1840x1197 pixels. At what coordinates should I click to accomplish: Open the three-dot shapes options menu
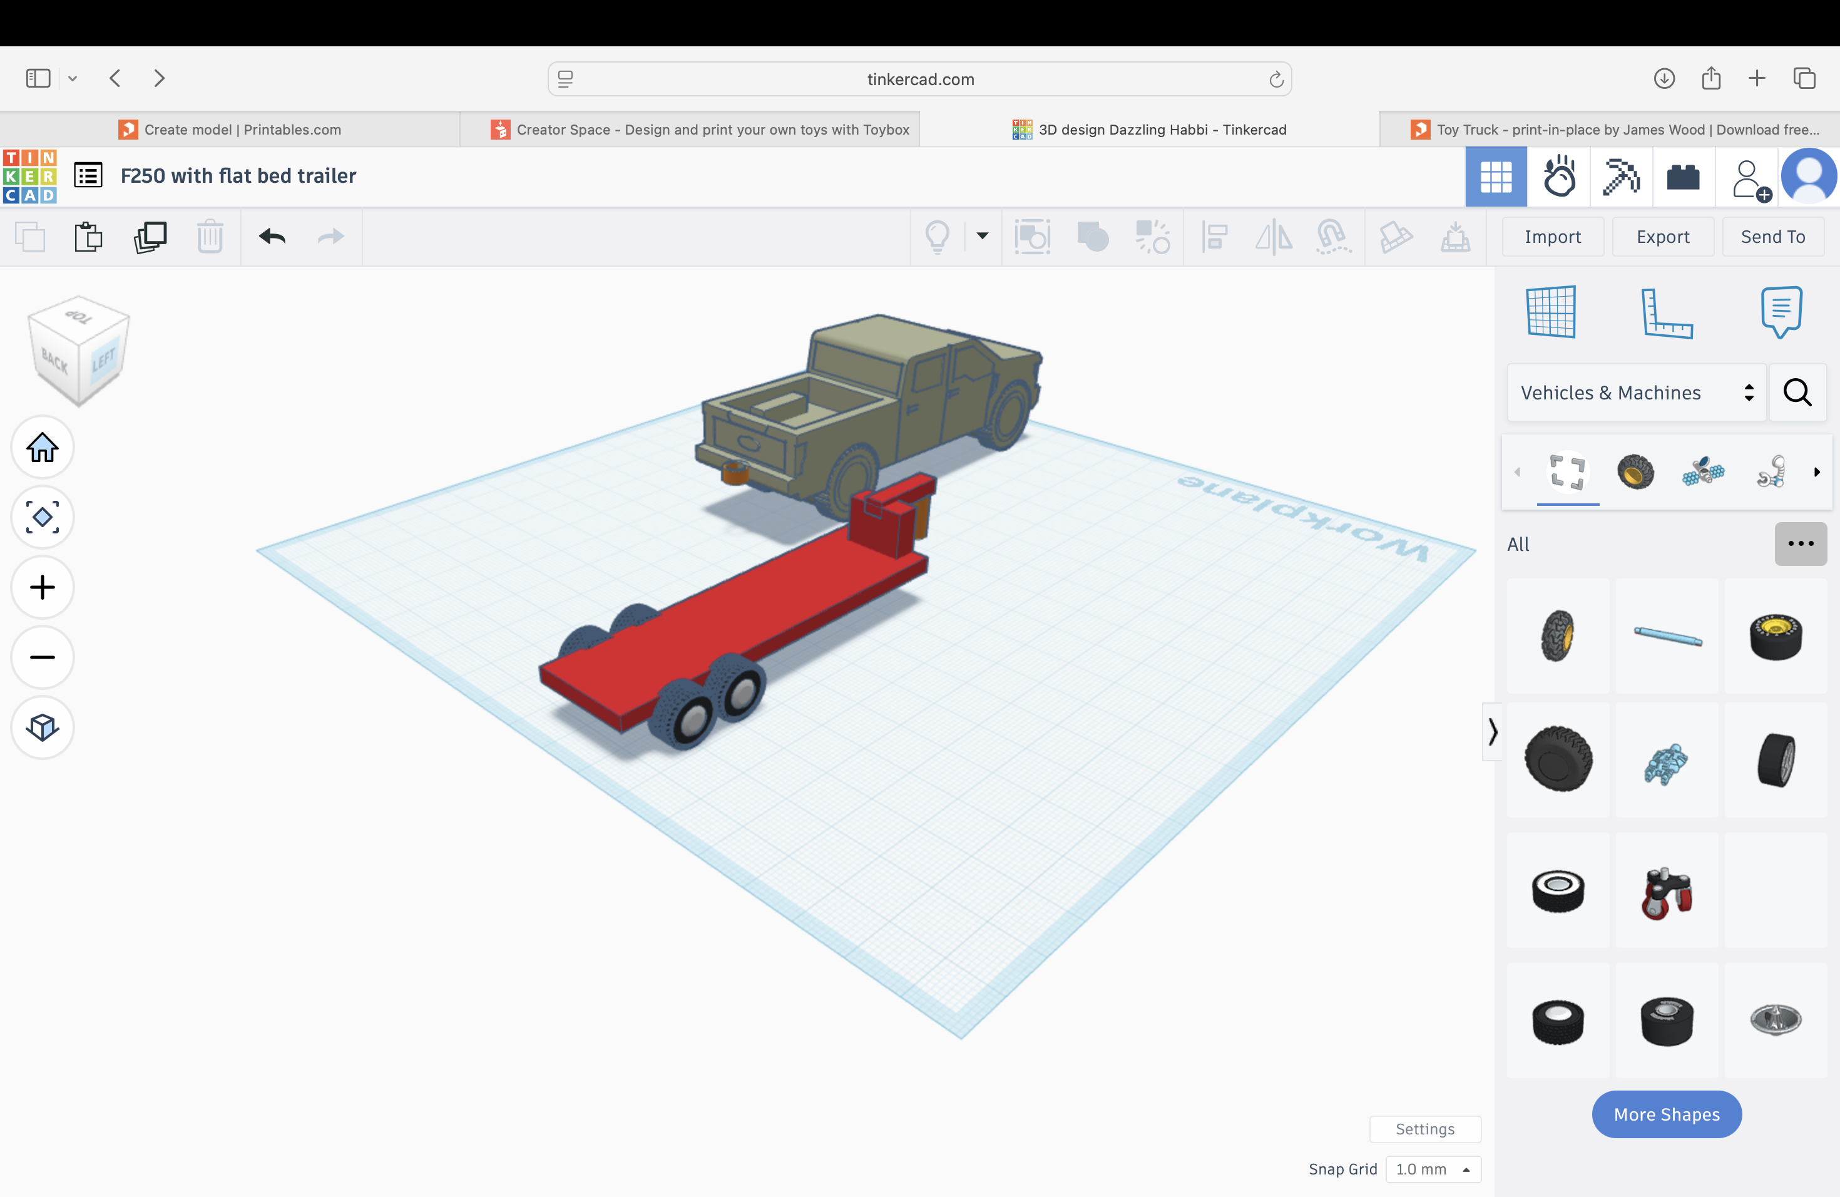click(x=1801, y=543)
